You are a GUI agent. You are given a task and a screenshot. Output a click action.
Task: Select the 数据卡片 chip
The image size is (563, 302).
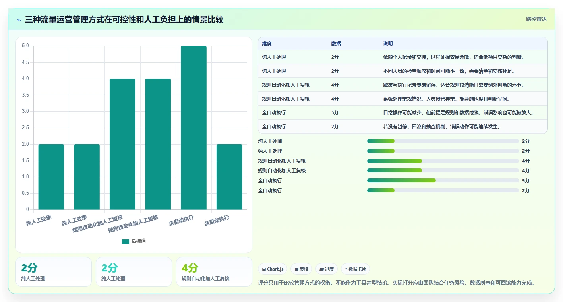(x=355, y=269)
